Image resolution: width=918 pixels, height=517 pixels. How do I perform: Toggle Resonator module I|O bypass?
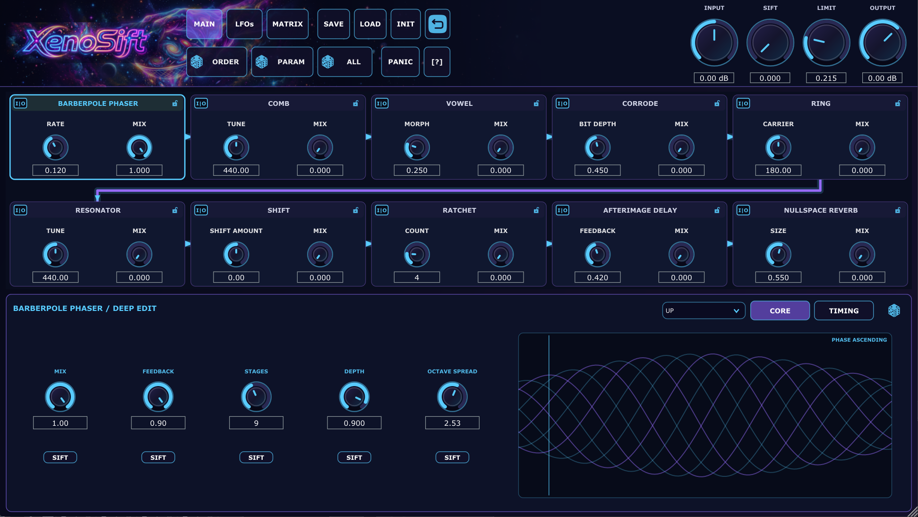[20, 210]
